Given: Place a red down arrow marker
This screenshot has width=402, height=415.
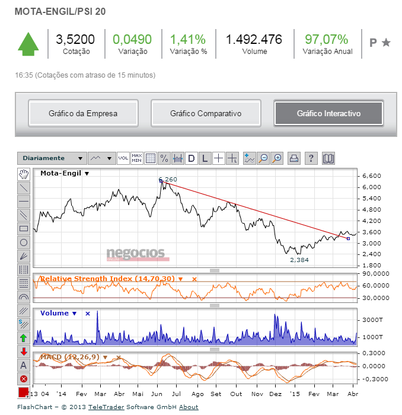Looking at the screenshot, I should tap(24, 352).
